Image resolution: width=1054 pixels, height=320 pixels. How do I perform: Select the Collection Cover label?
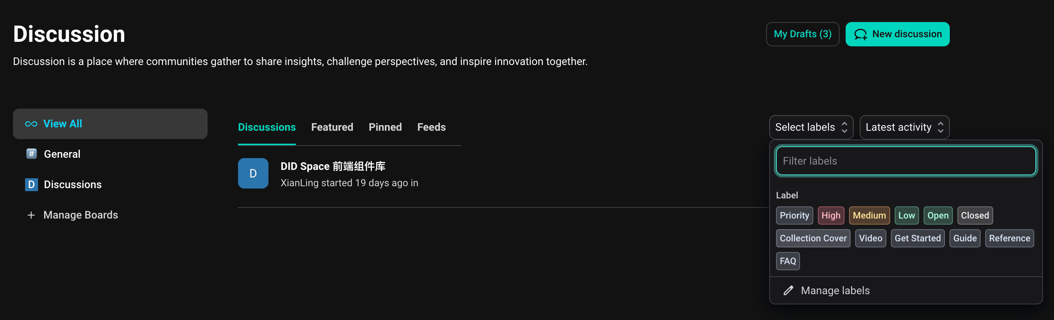tap(813, 239)
